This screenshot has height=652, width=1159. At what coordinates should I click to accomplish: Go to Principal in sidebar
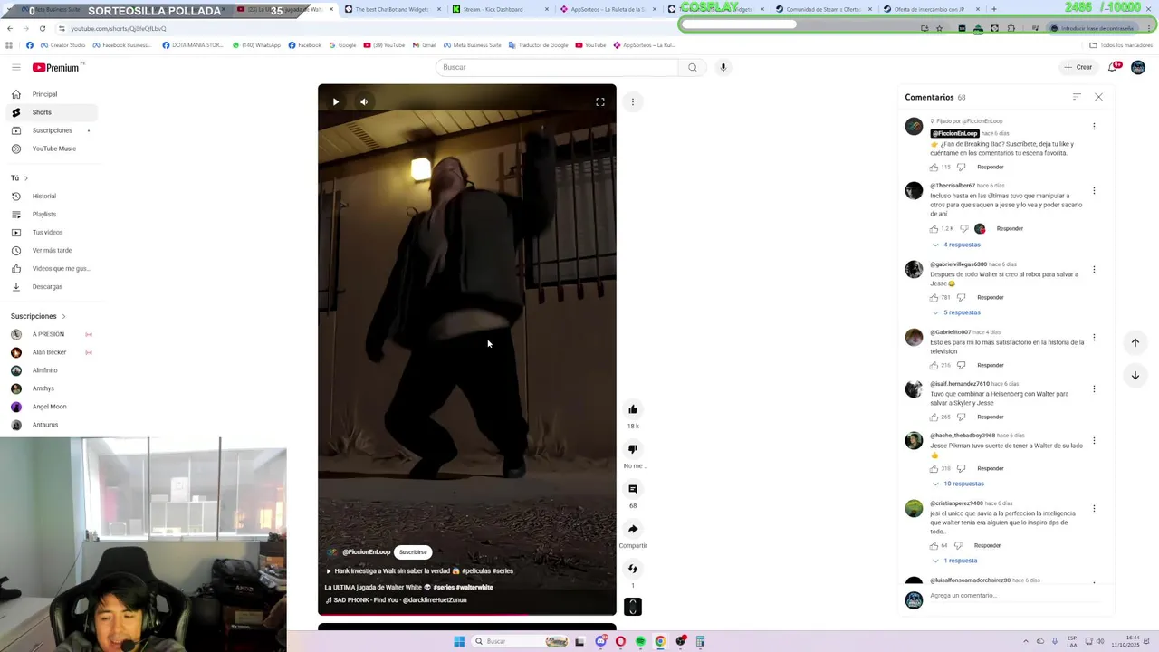50,94
